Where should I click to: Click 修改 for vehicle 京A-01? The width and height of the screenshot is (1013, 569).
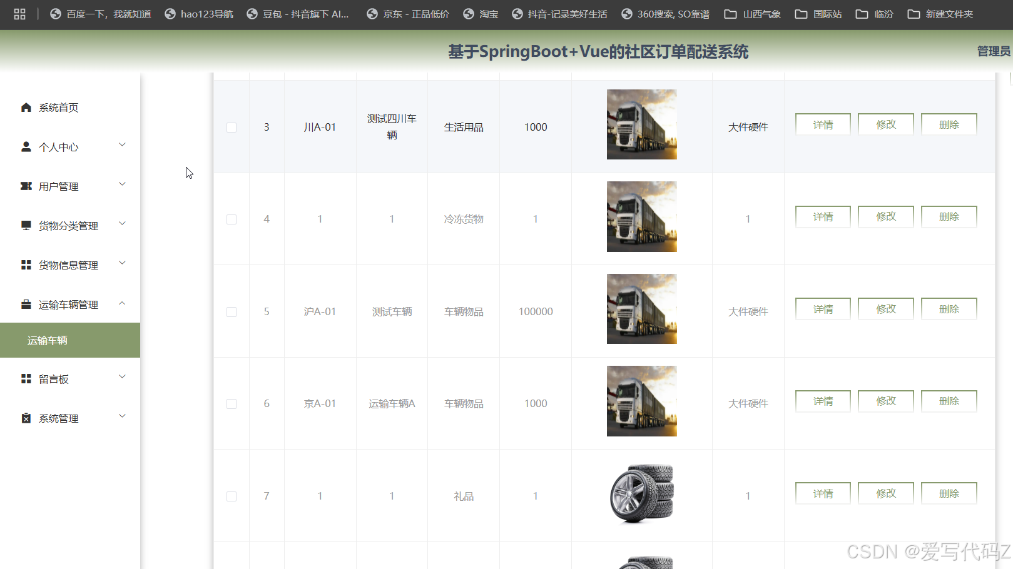[886, 401]
